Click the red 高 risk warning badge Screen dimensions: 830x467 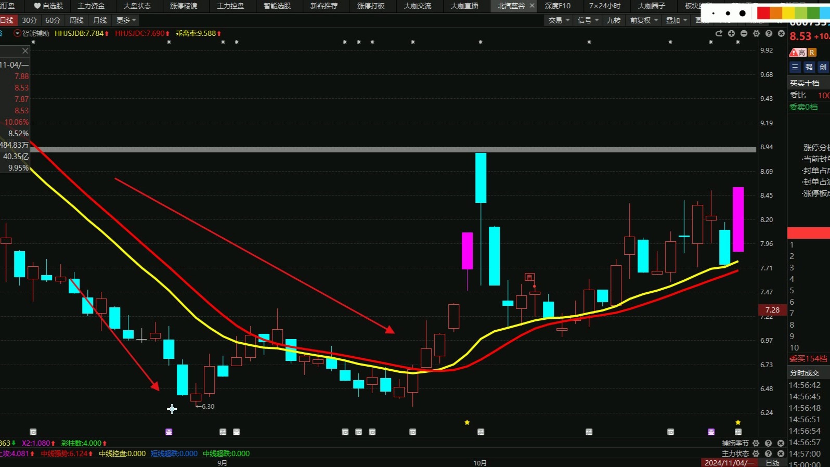(x=797, y=53)
